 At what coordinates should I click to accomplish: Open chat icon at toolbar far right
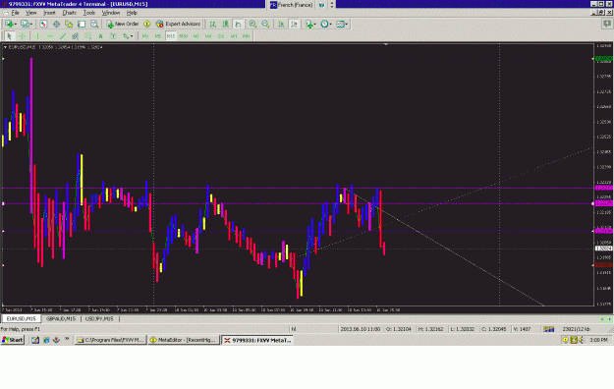point(607,24)
